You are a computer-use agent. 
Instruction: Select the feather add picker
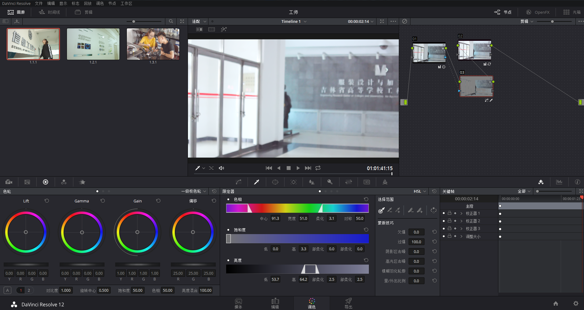click(420, 210)
